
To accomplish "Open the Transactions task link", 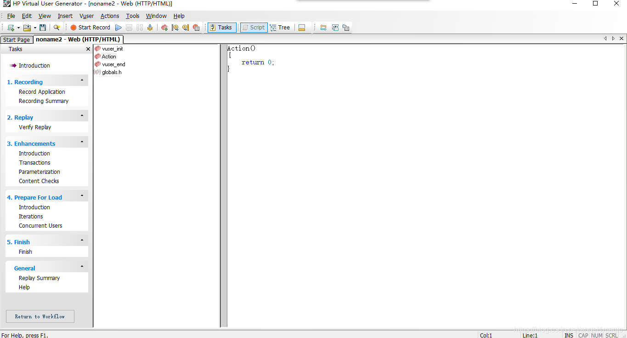I will click(x=34, y=163).
